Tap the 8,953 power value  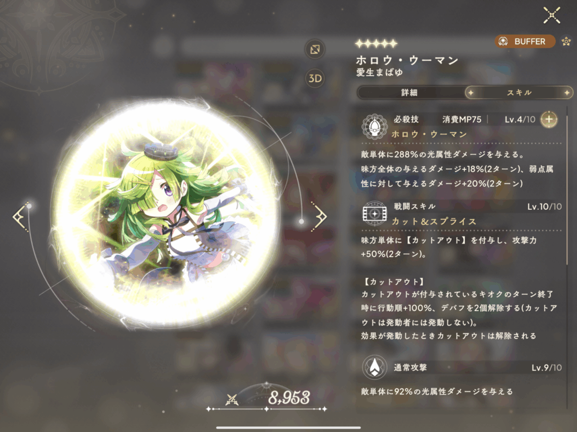click(x=289, y=398)
